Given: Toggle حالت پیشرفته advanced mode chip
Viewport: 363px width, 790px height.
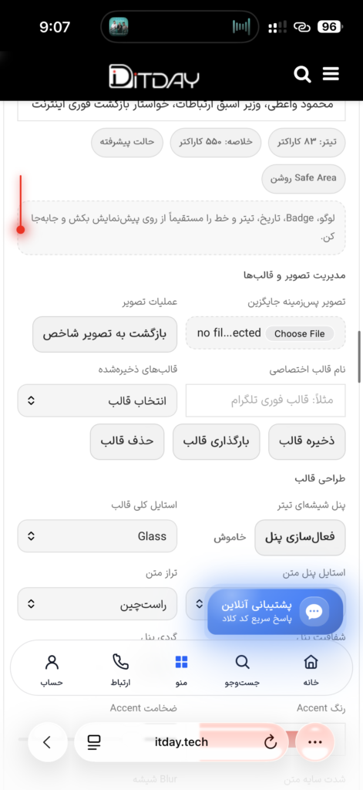Looking at the screenshot, I should 127,142.
